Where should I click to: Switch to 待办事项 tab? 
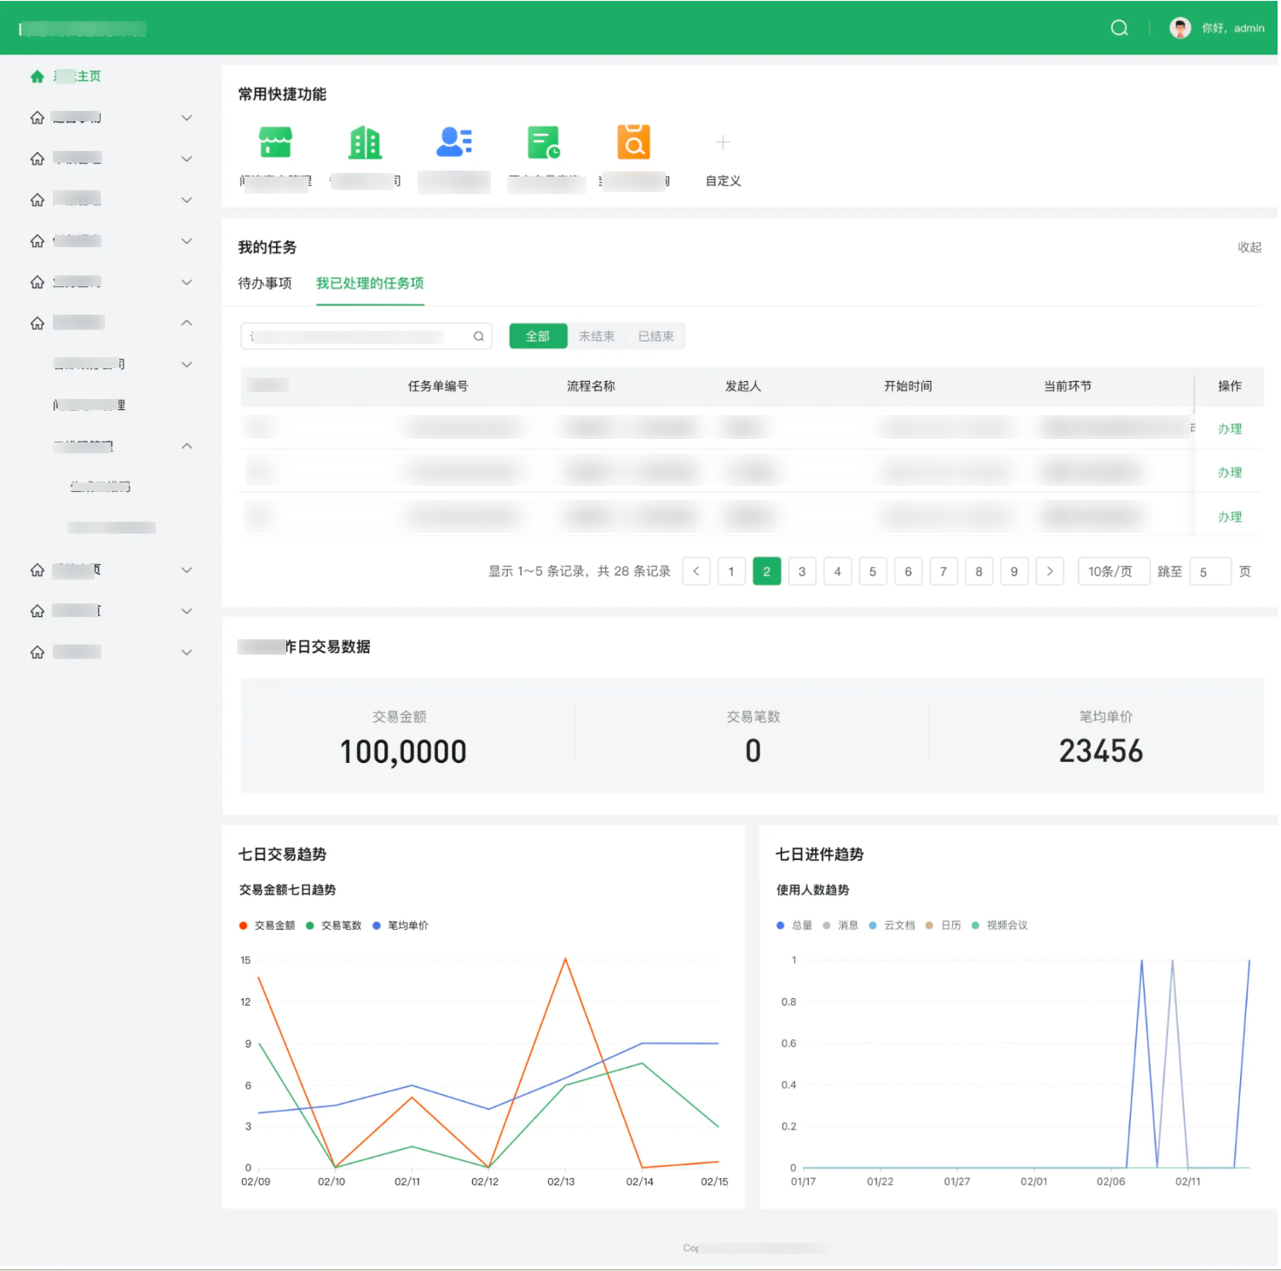tap(265, 283)
